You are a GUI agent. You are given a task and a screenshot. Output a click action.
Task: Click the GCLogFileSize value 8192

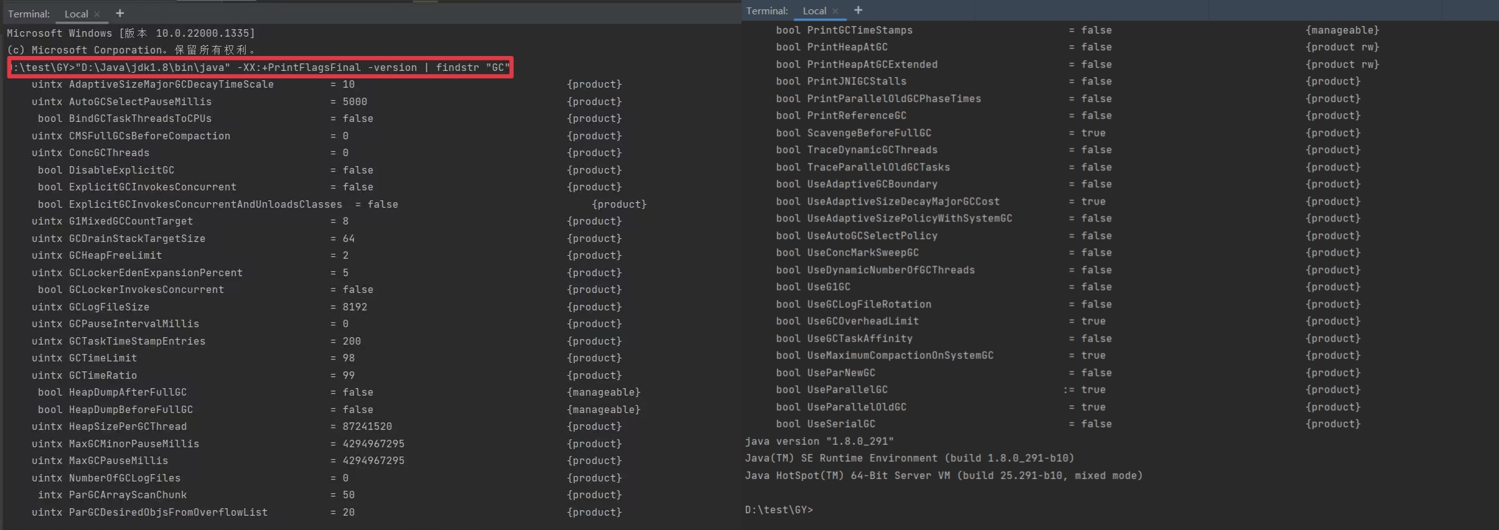(x=355, y=307)
